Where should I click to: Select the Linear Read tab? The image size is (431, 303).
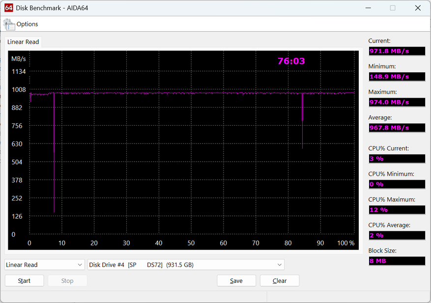[x=23, y=42]
